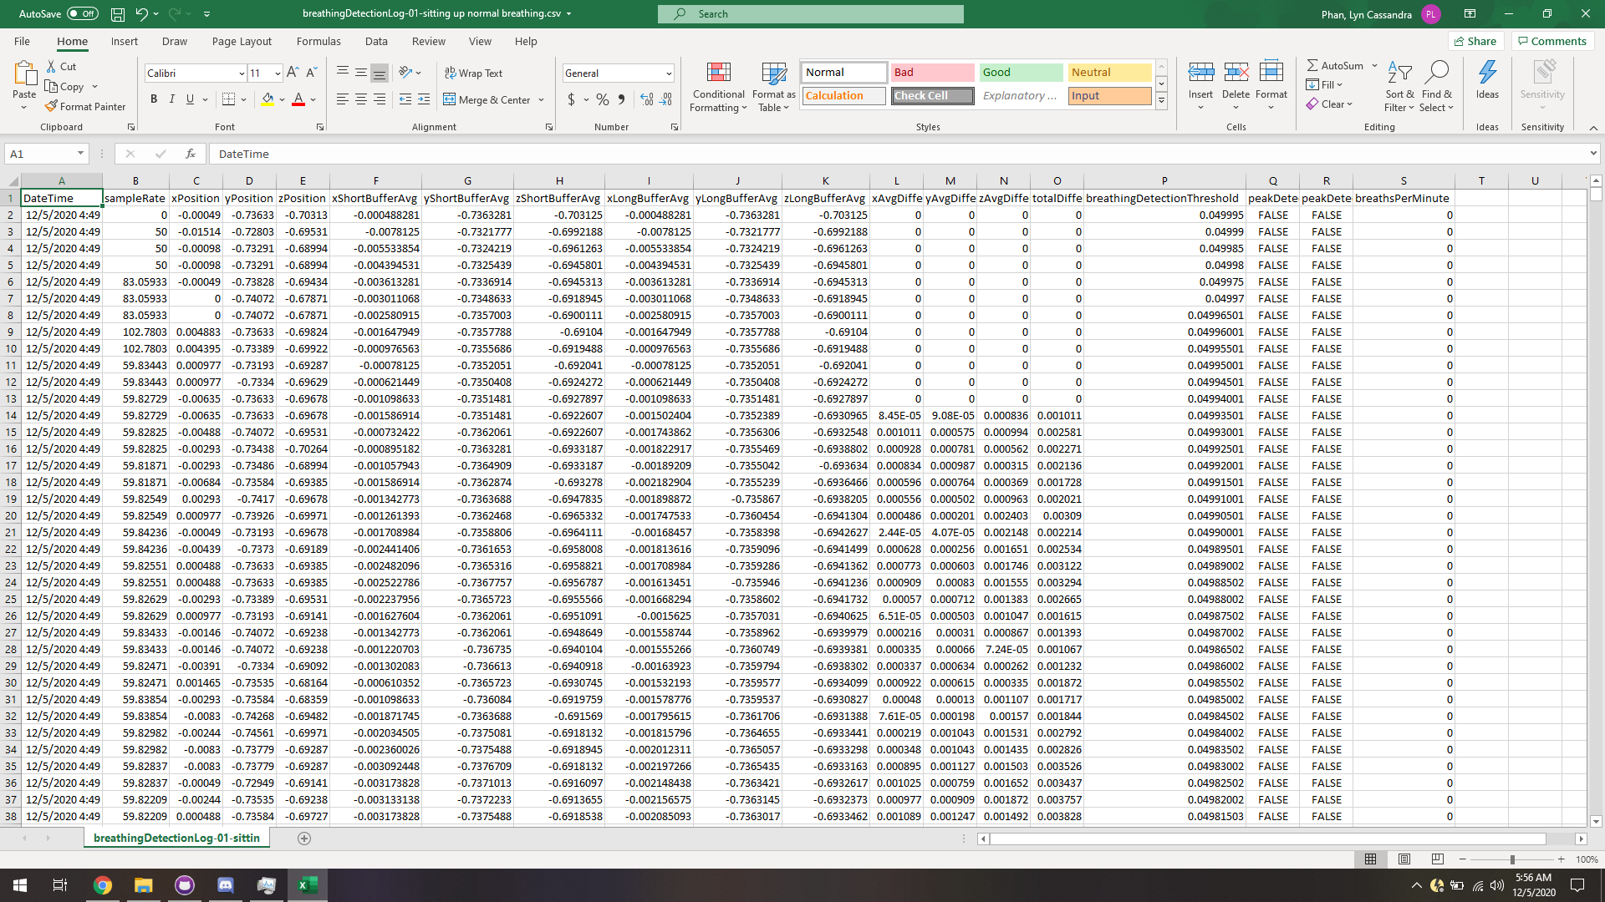Toggle AutoSave switch
1605x902 pixels.
[x=83, y=14]
